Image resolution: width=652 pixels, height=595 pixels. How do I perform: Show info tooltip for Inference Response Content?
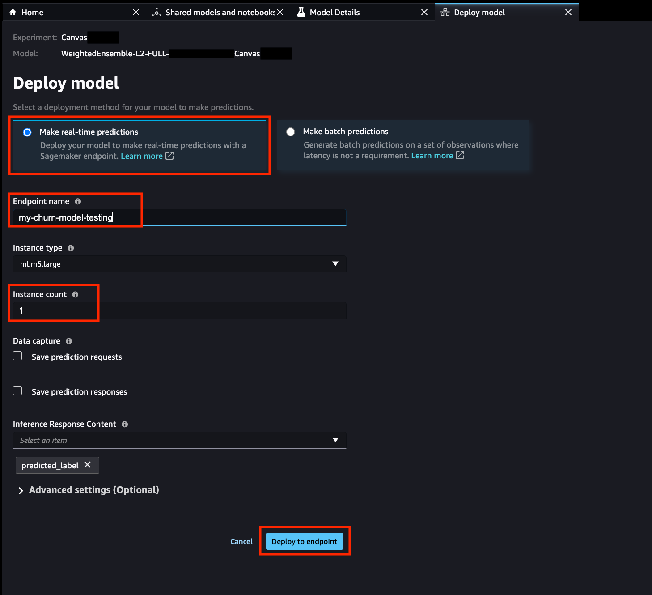[x=125, y=424]
